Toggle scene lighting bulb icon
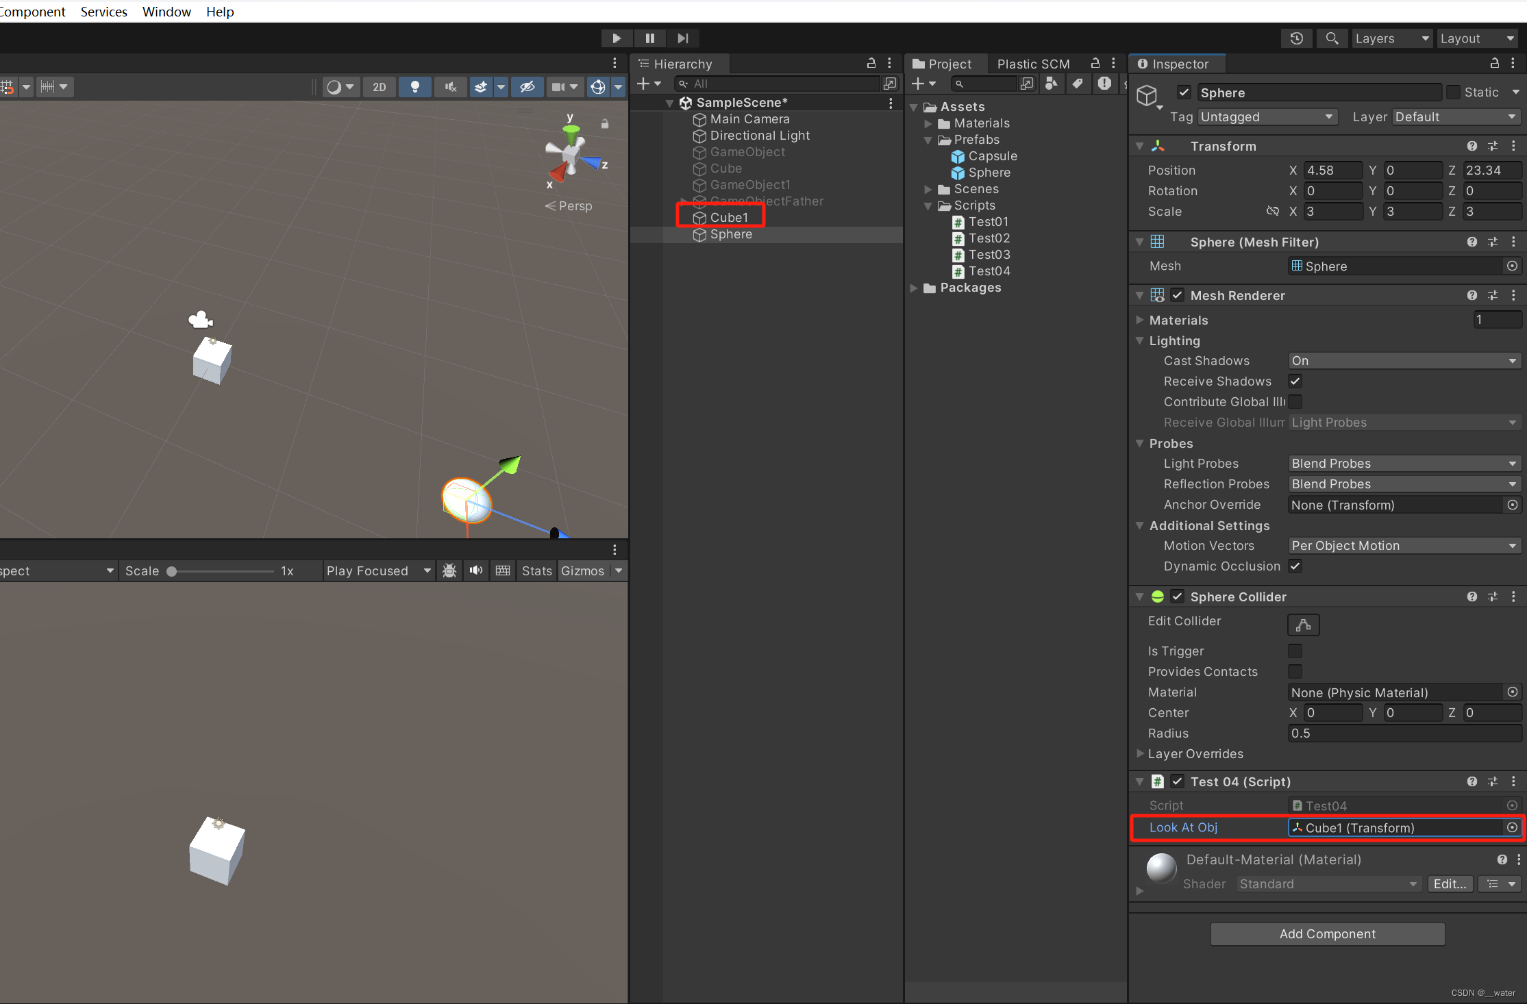The width and height of the screenshot is (1527, 1004). coord(414,87)
